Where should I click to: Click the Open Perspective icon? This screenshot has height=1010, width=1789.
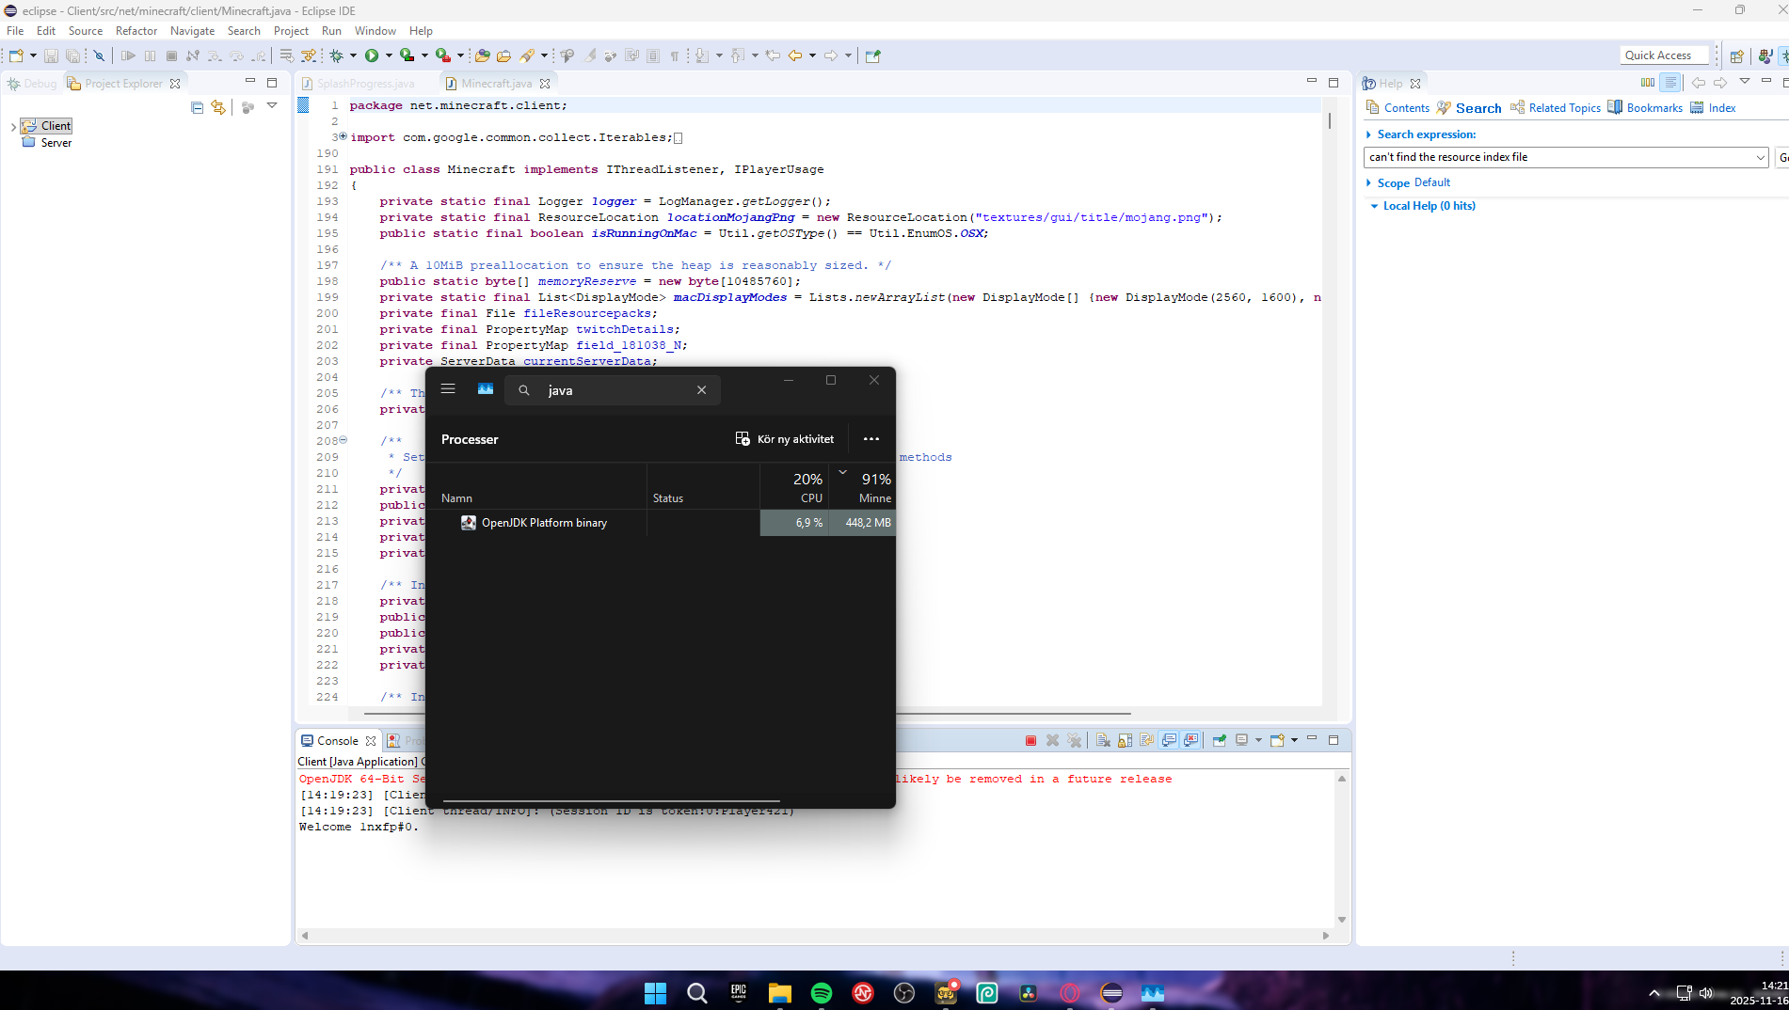coord(1736,55)
